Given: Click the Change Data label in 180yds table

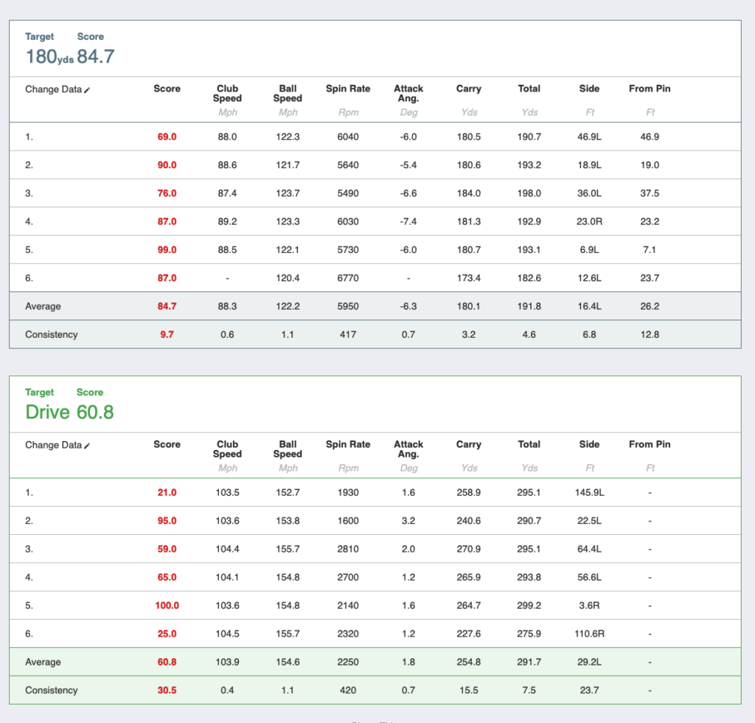Looking at the screenshot, I should (53, 89).
